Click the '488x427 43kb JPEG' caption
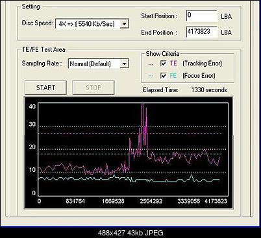 tap(130, 233)
